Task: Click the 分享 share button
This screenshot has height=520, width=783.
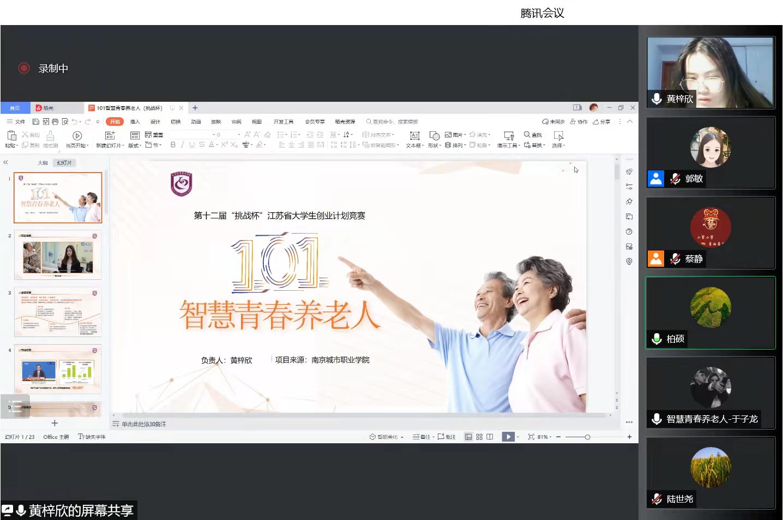Action: (x=601, y=122)
